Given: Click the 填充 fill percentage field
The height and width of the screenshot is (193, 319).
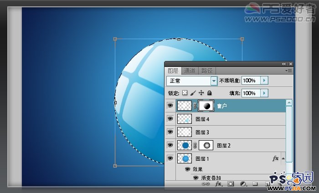Looking at the screenshot, I should [249, 93].
